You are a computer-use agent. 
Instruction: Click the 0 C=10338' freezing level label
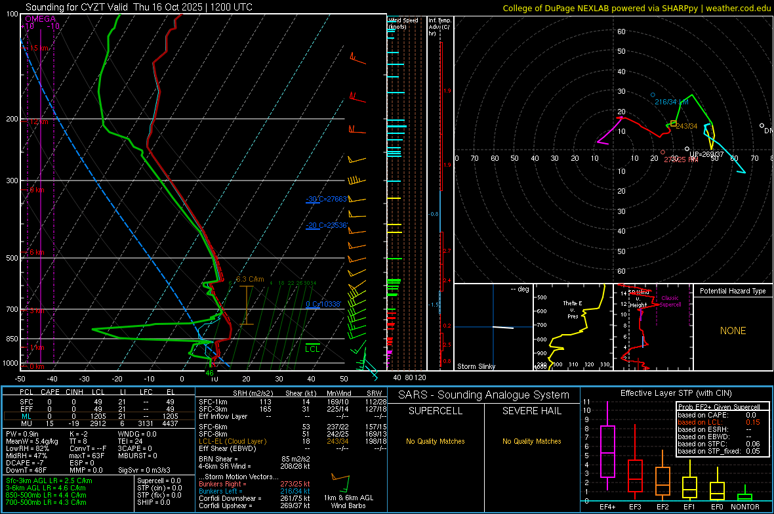coord(323,304)
